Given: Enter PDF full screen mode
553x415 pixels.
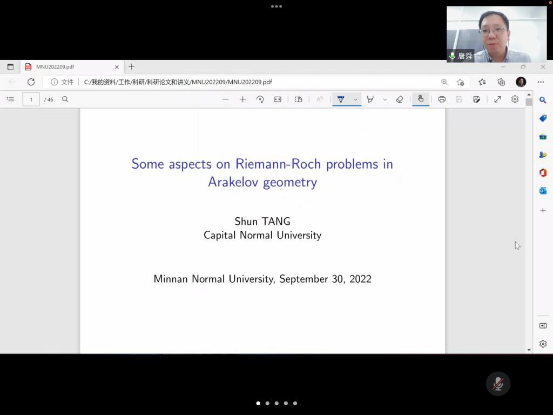Looking at the screenshot, I should [497, 99].
